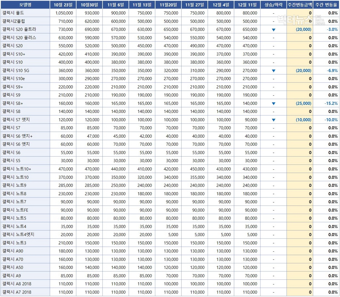340x297 pixels.
Task: Select the 갤럭시 노트4엣지 model name cell
Action: point(25,235)
